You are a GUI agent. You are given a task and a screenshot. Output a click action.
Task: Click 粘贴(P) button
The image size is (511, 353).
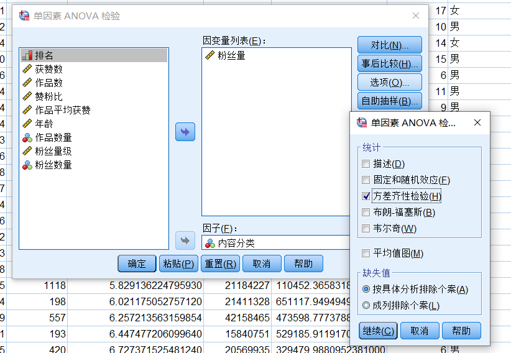tap(178, 264)
